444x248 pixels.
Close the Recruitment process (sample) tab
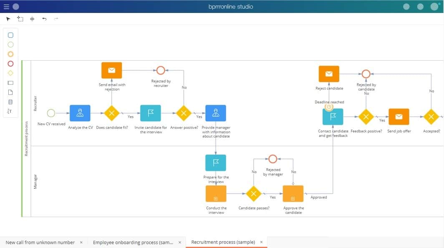point(261,242)
